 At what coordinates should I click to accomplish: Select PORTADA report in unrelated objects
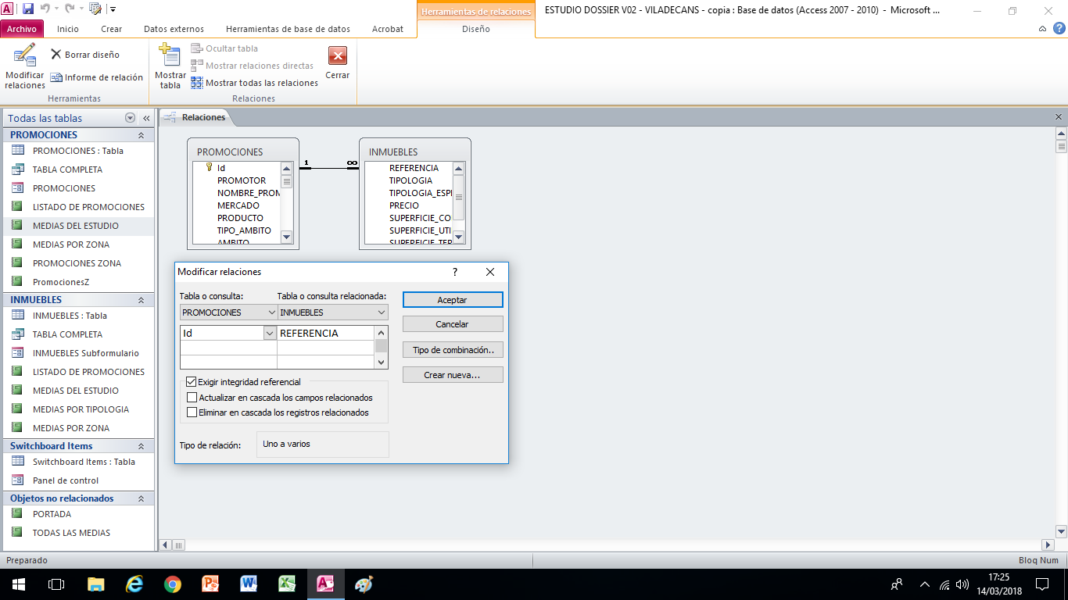click(52, 514)
